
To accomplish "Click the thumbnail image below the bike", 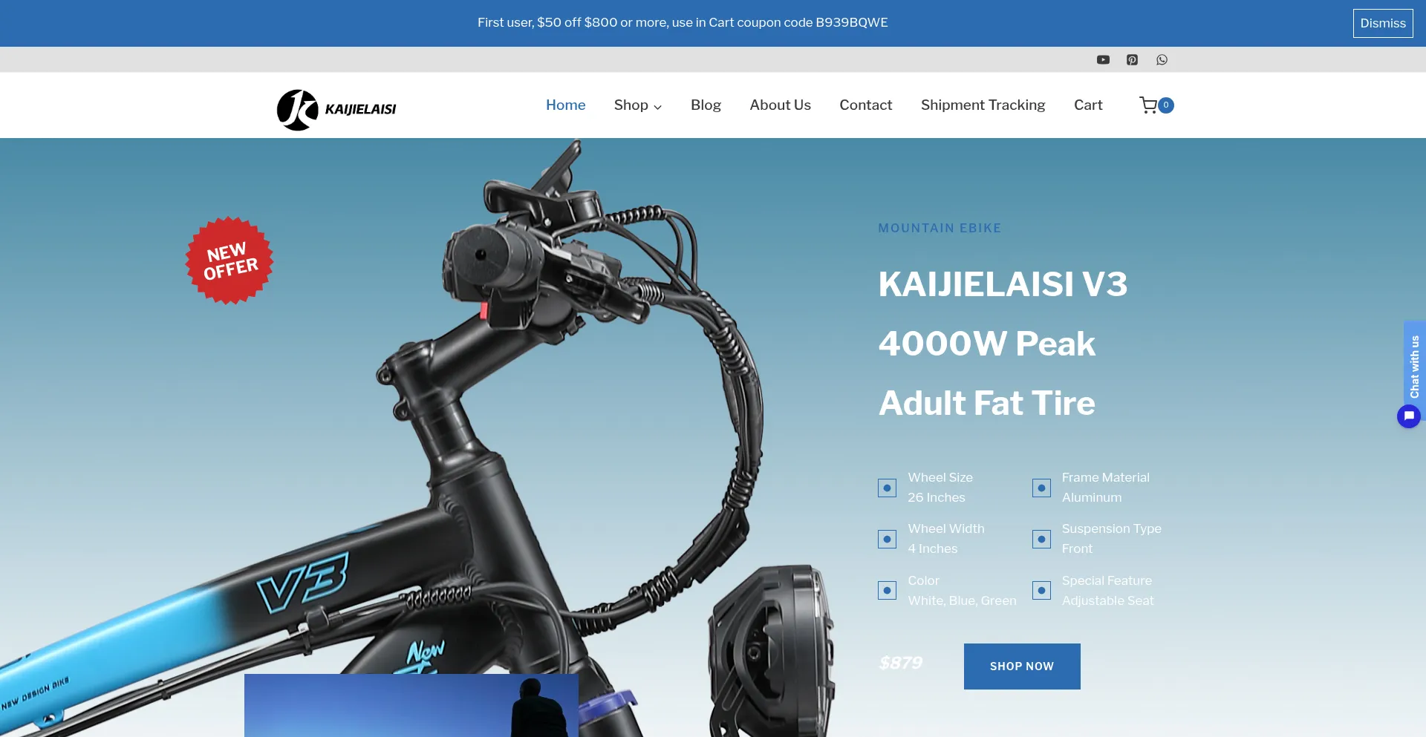I will [x=411, y=705].
